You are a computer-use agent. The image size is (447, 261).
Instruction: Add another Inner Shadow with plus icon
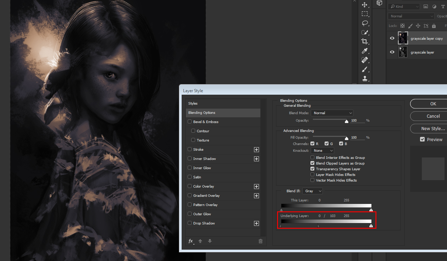point(256,159)
